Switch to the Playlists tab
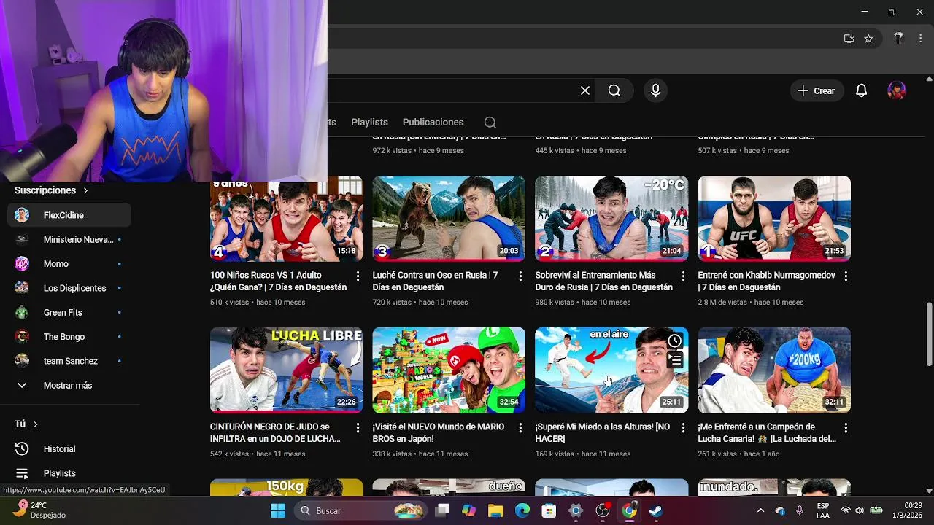Image resolution: width=934 pixels, height=525 pixels. (x=369, y=122)
